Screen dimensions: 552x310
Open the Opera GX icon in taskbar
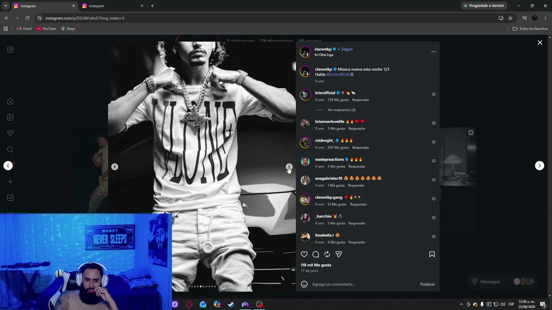pos(189,304)
